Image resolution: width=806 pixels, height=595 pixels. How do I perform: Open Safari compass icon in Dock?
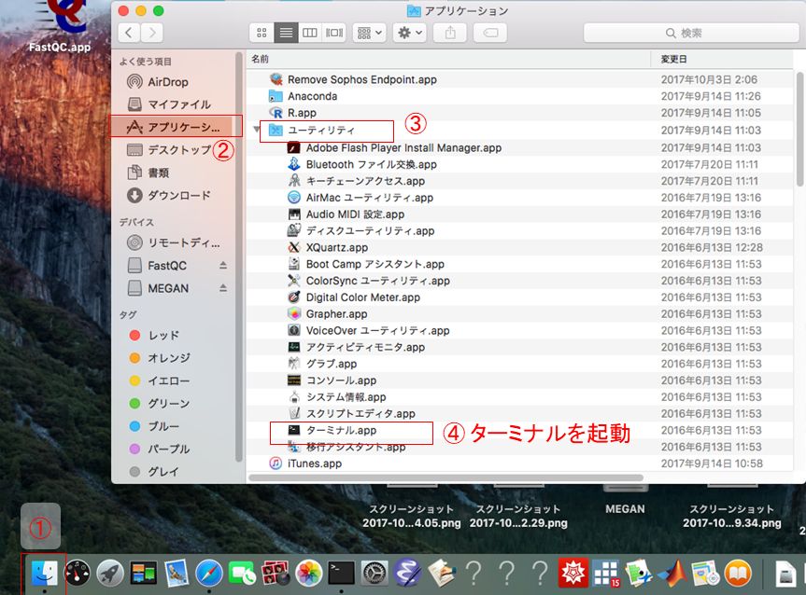(x=208, y=573)
